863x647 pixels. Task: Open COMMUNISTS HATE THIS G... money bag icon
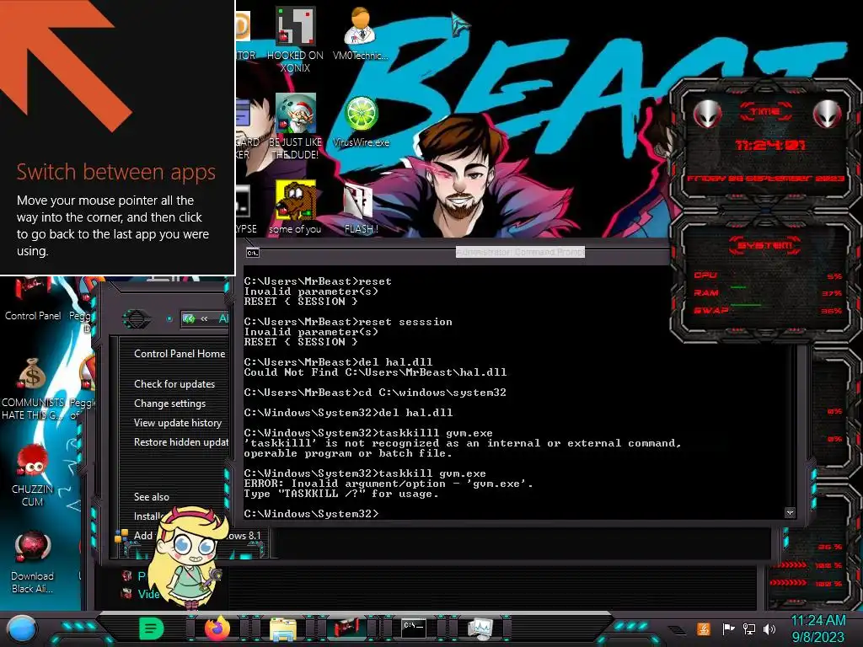coord(33,388)
